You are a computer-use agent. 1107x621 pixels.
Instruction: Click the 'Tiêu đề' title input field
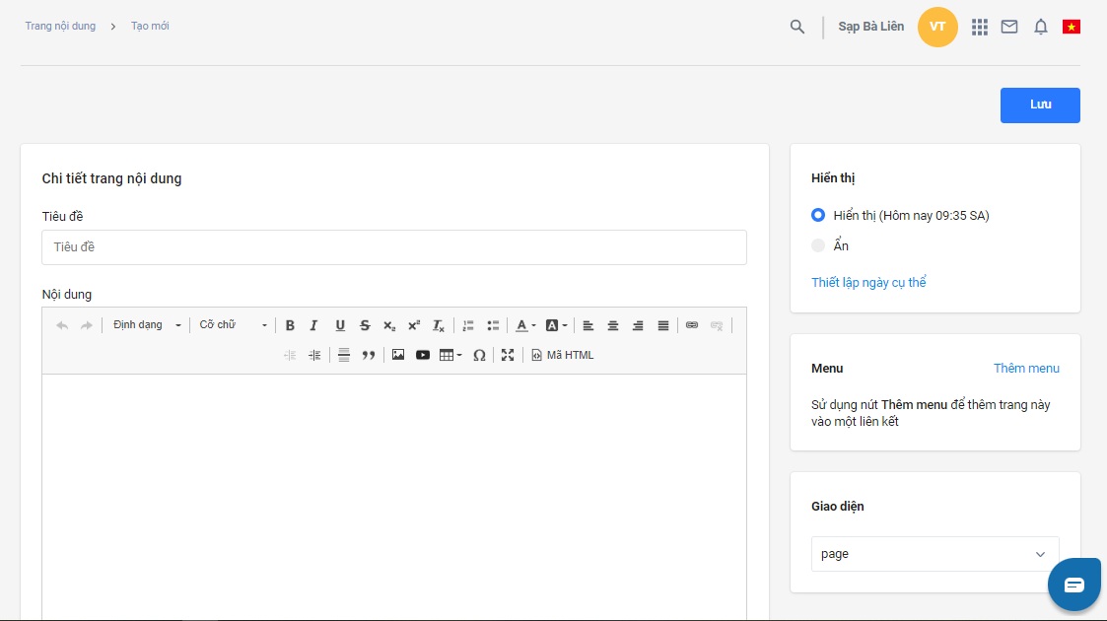[394, 247]
